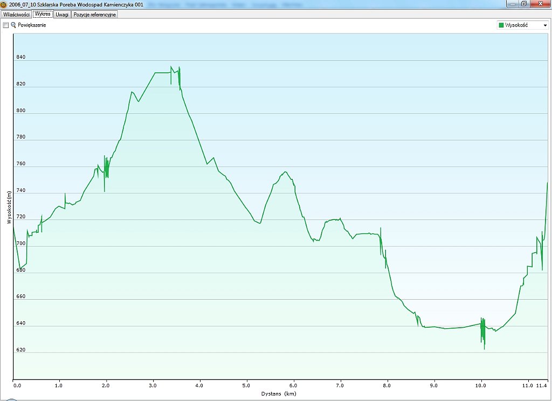Close the track window with the X
The width and height of the screenshot is (552, 401).
click(x=539, y=3)
